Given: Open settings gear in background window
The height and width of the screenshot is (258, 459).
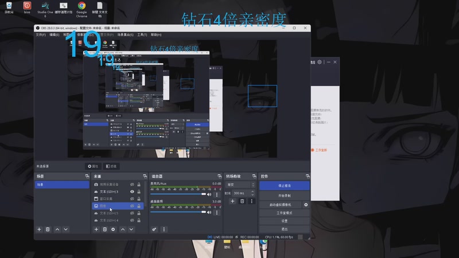Looking at the screenshot, I should (320, 62).
